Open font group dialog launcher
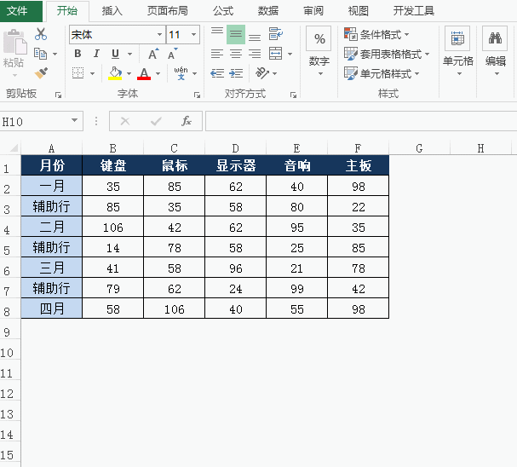The width and height of the screenshot is (517, 467). point(197,95)
